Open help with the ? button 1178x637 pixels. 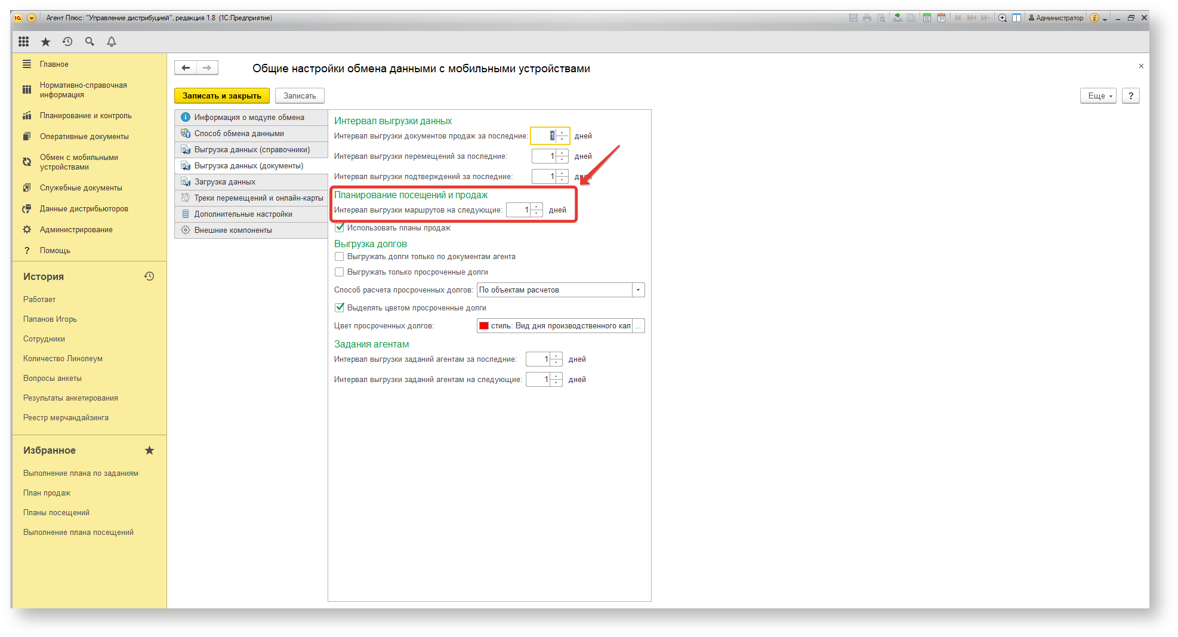pyautogui.click(x=1130, y=96)
